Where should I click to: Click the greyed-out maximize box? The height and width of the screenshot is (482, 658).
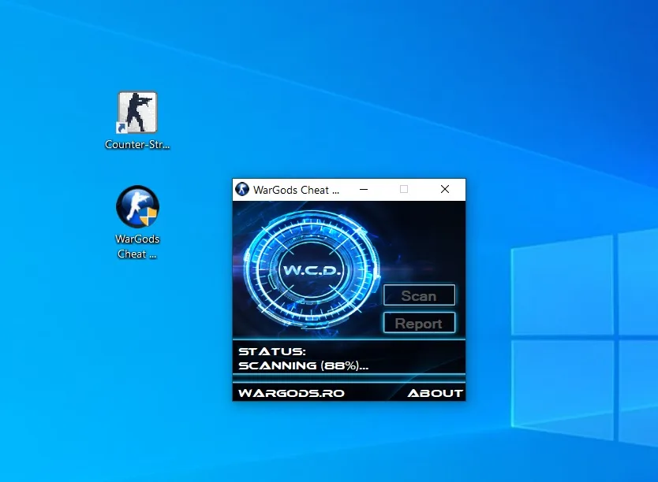pyautogui.click(x=404, y=189)
